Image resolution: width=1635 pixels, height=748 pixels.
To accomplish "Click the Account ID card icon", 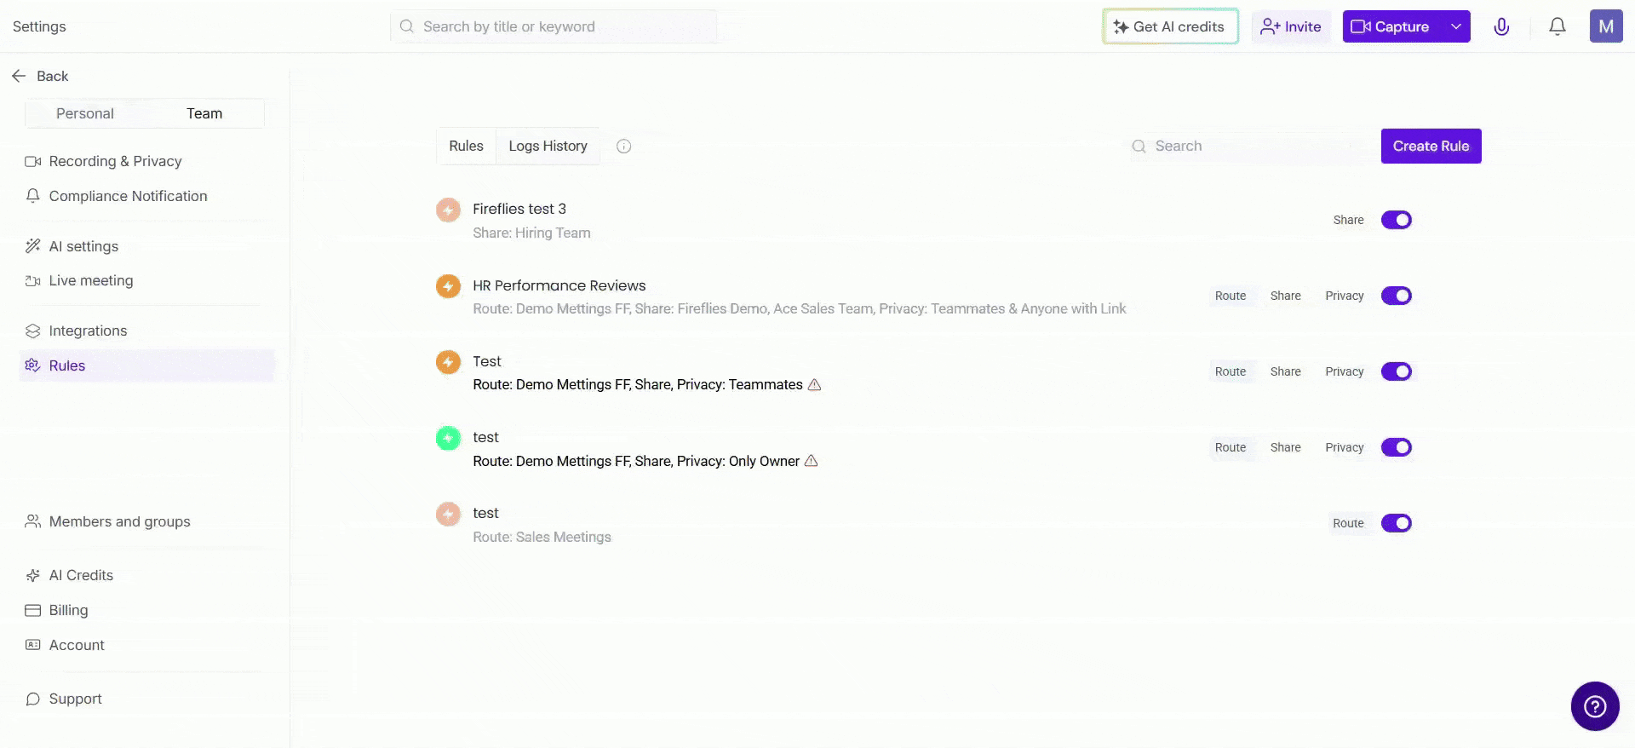I will [33, 645].
